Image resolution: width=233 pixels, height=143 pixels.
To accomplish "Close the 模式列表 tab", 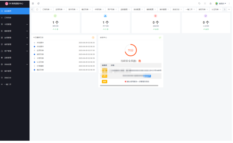I will pos(90,9).
